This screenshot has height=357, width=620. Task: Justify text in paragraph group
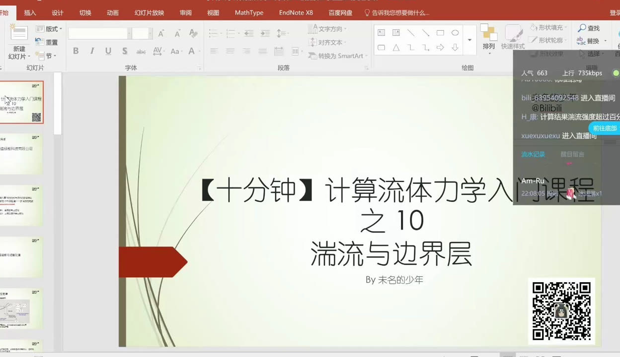263,51
